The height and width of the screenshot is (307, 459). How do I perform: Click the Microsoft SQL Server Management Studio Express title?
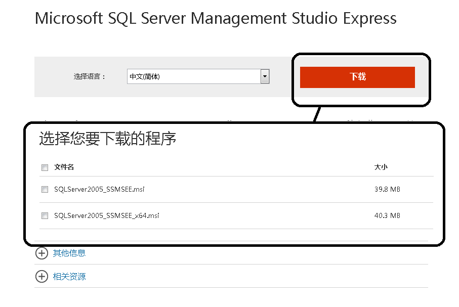pyautogui.click(x=216, y=19)
